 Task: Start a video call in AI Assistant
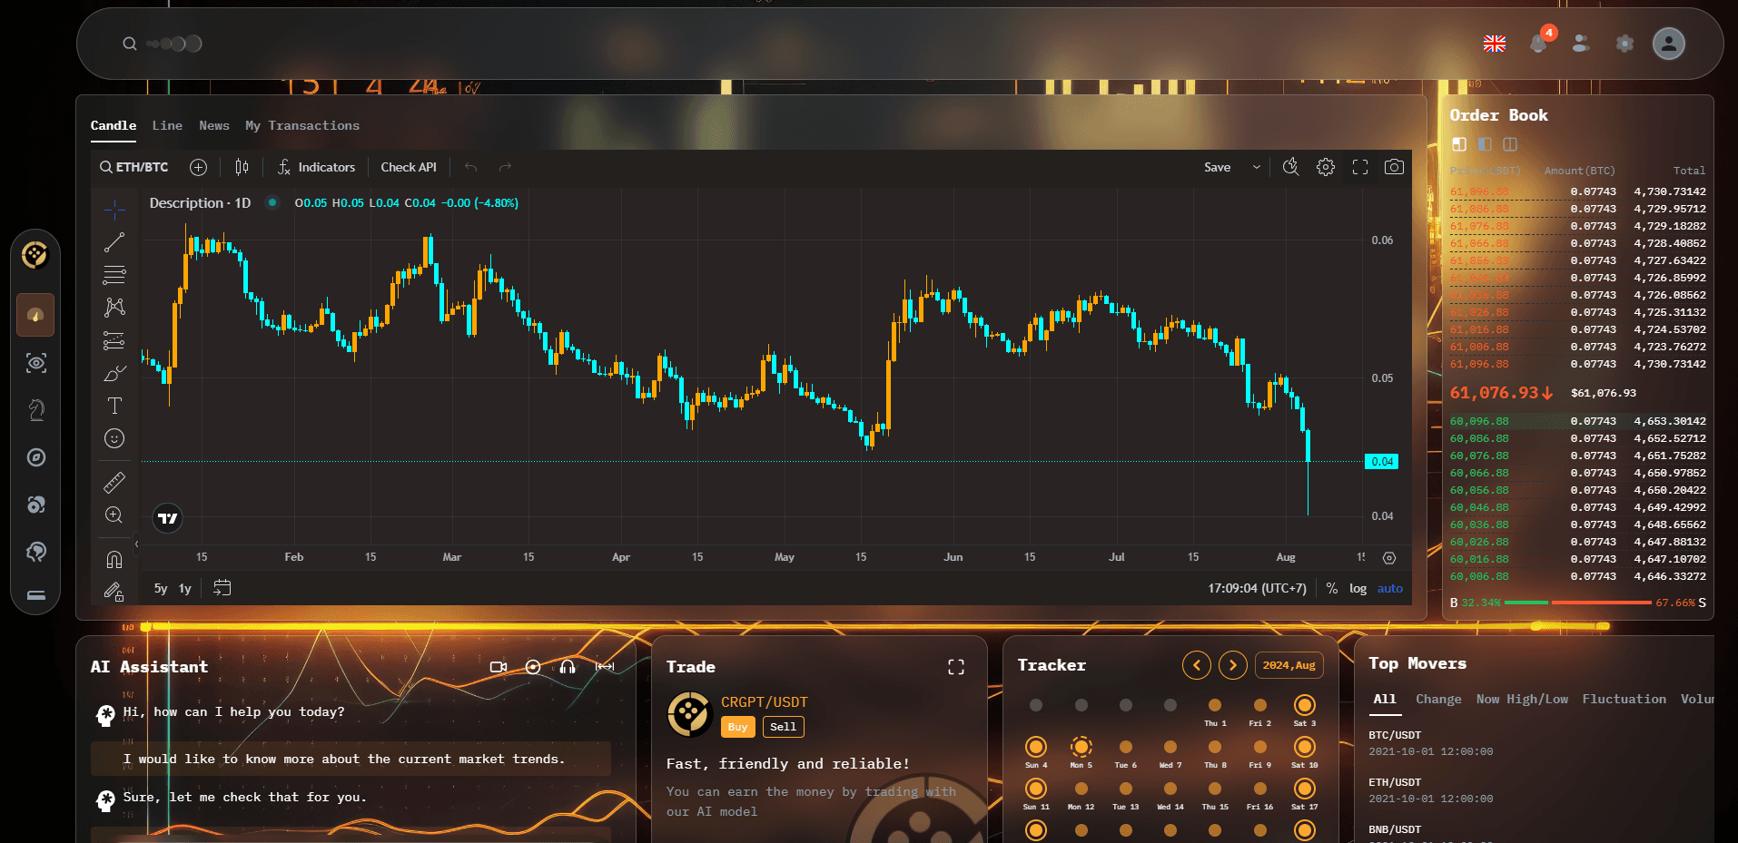pos(498,667)
